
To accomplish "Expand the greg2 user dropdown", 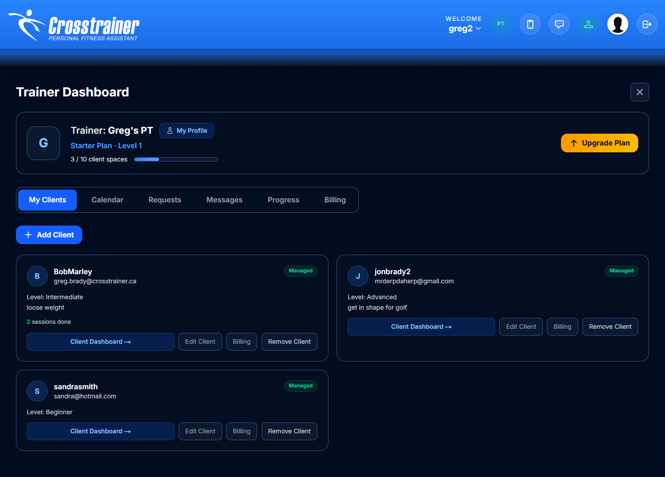I will tap(465, 29).
